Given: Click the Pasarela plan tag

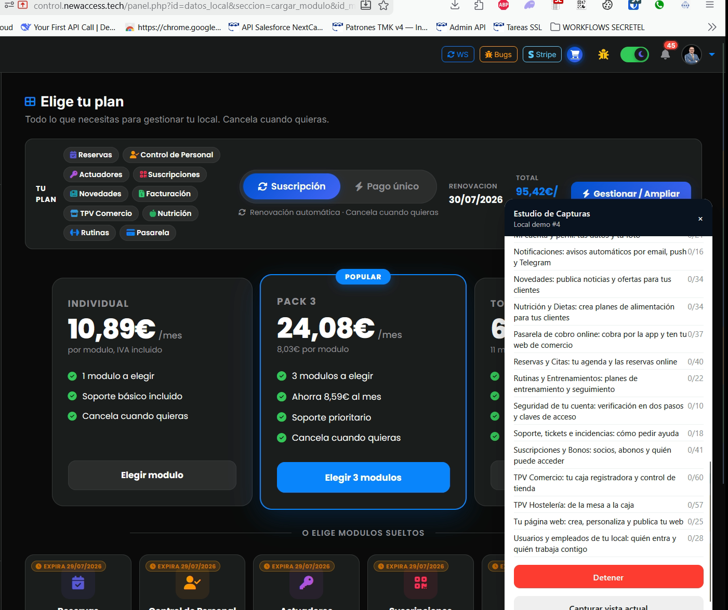Looking at the screenshot, I should (148, 233).
